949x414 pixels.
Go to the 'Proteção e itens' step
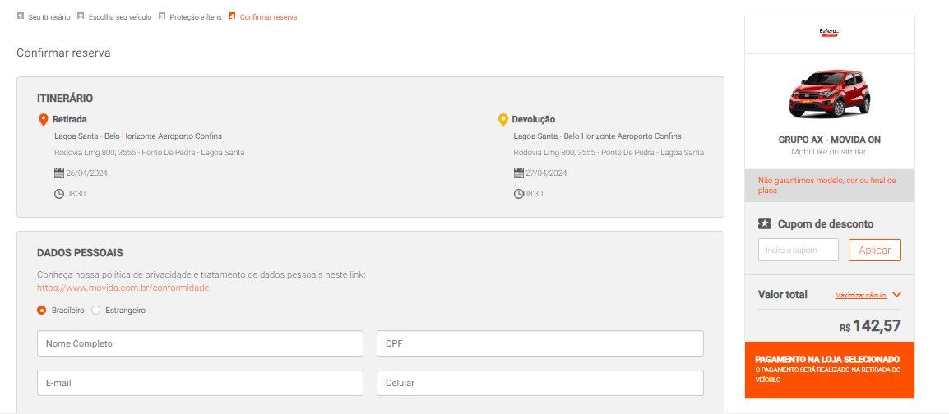[196, 17]
